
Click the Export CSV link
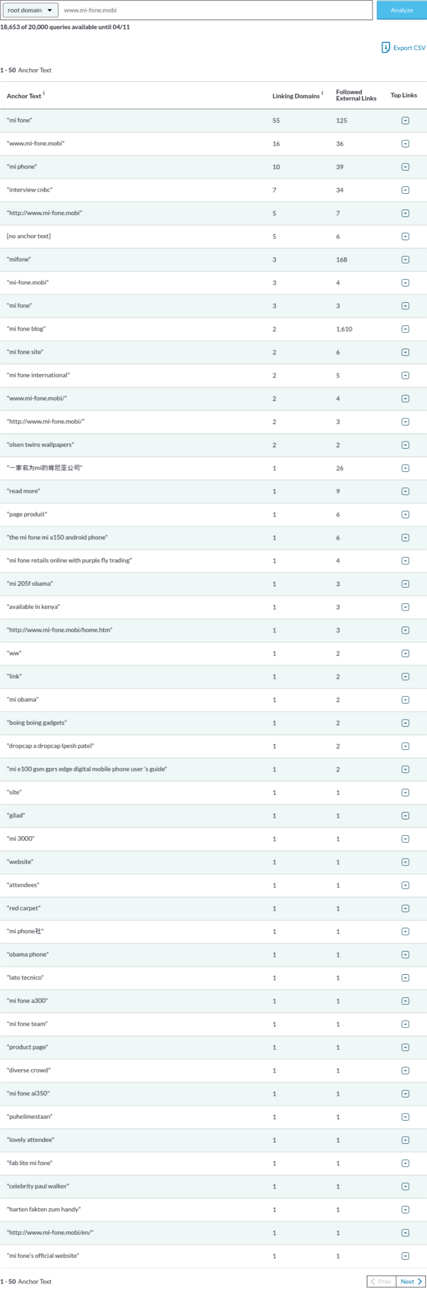click(409, 48)
